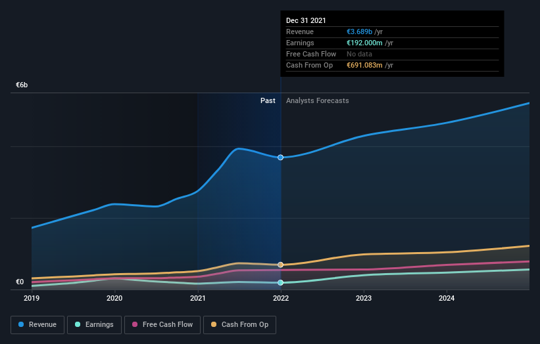The height and width of the screenshot is (344, 540).
Task: Click the Earnings row label in tooltip
Action: click(300, 43)
